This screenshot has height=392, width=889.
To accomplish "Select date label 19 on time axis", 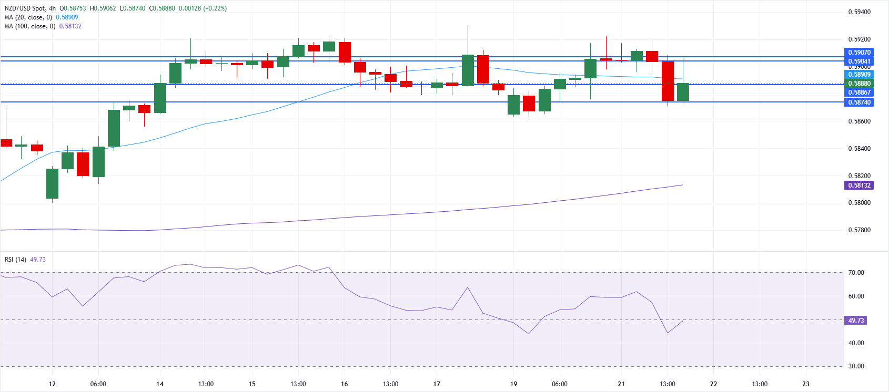I will pyautogui.click(x=513, y=384).
